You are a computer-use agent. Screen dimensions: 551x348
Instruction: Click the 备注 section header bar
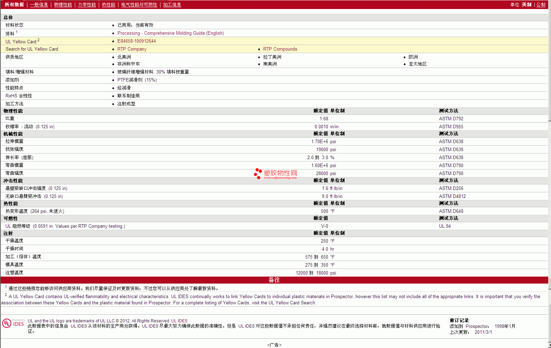[274, 280]
